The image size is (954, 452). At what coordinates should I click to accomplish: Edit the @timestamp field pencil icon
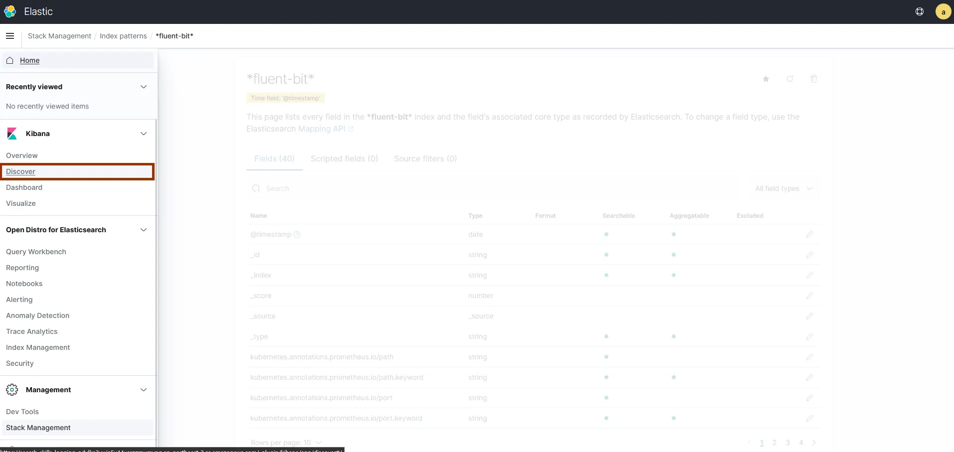click(x=809, y=234)
